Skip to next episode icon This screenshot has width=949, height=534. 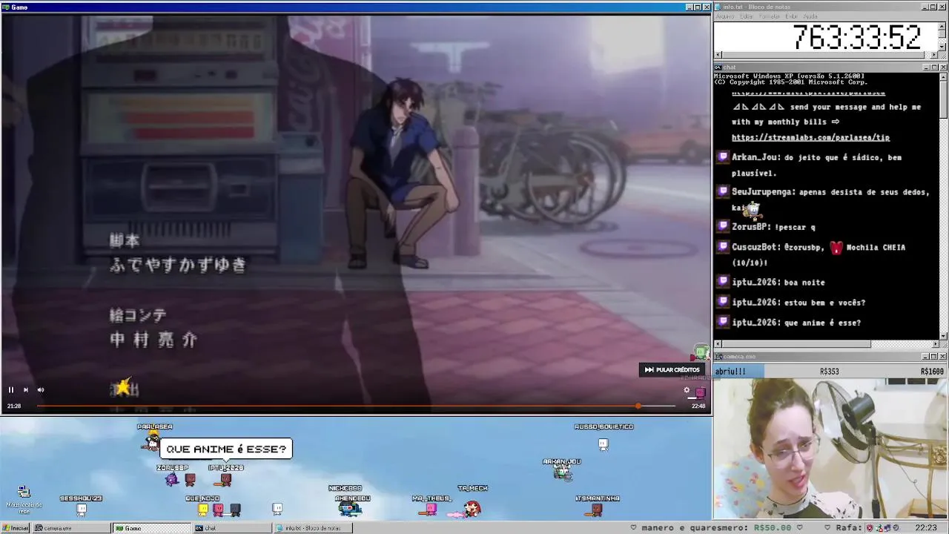[26, 389]
